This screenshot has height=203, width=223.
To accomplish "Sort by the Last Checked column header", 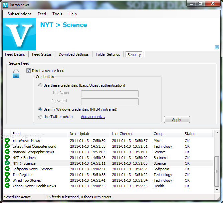I will point(131,134).
